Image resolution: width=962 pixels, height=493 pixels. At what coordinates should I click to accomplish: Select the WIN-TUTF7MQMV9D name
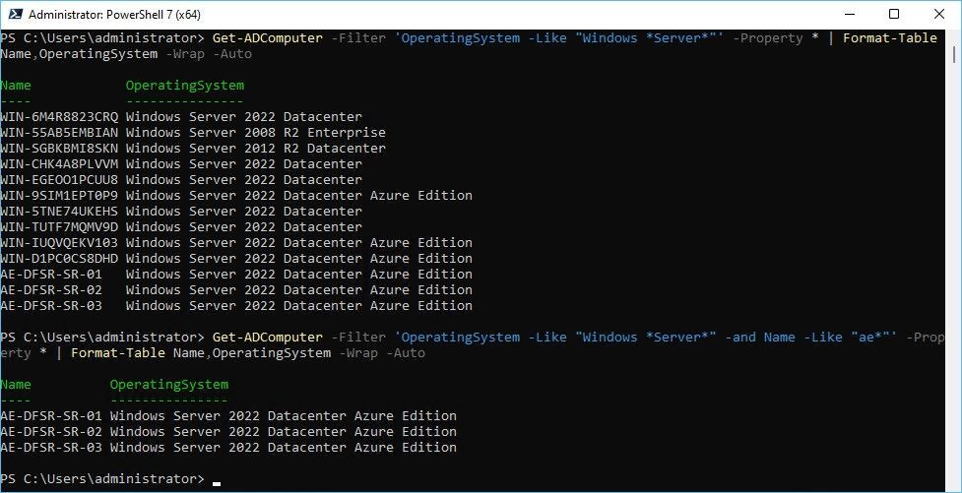(59, 227)
